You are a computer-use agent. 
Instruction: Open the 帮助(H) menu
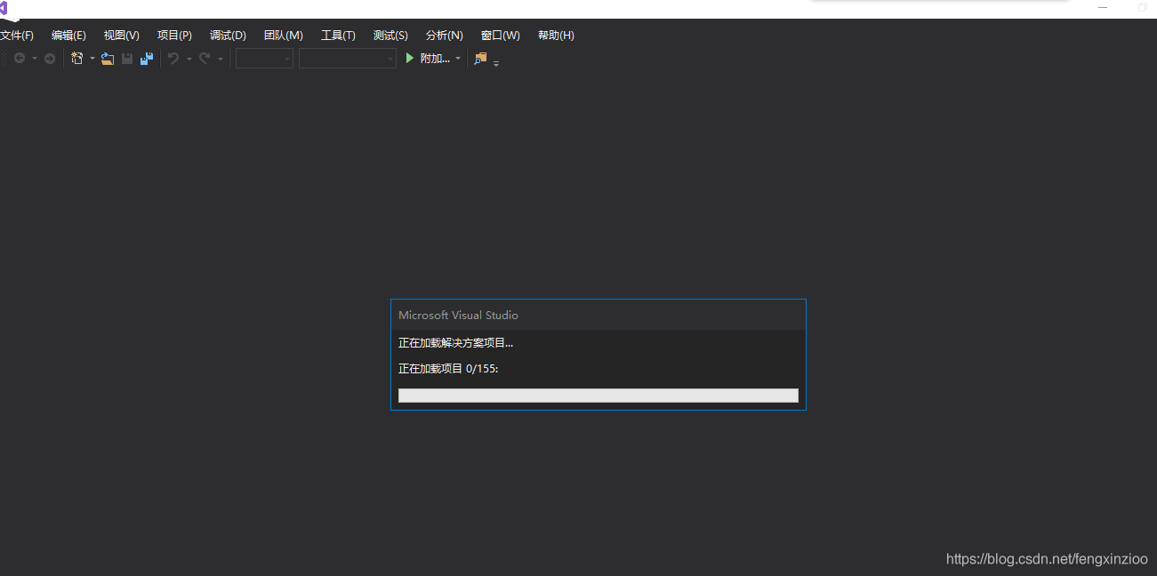(556, 36)
